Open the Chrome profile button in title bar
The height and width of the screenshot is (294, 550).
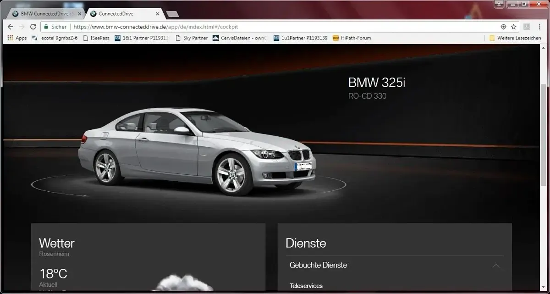pos(499,4)
